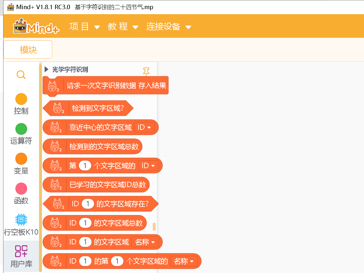The width and height of the screenshot is (364, 273).
Task: Open the 用户库 category icon
Action: (x=21, y=251)
